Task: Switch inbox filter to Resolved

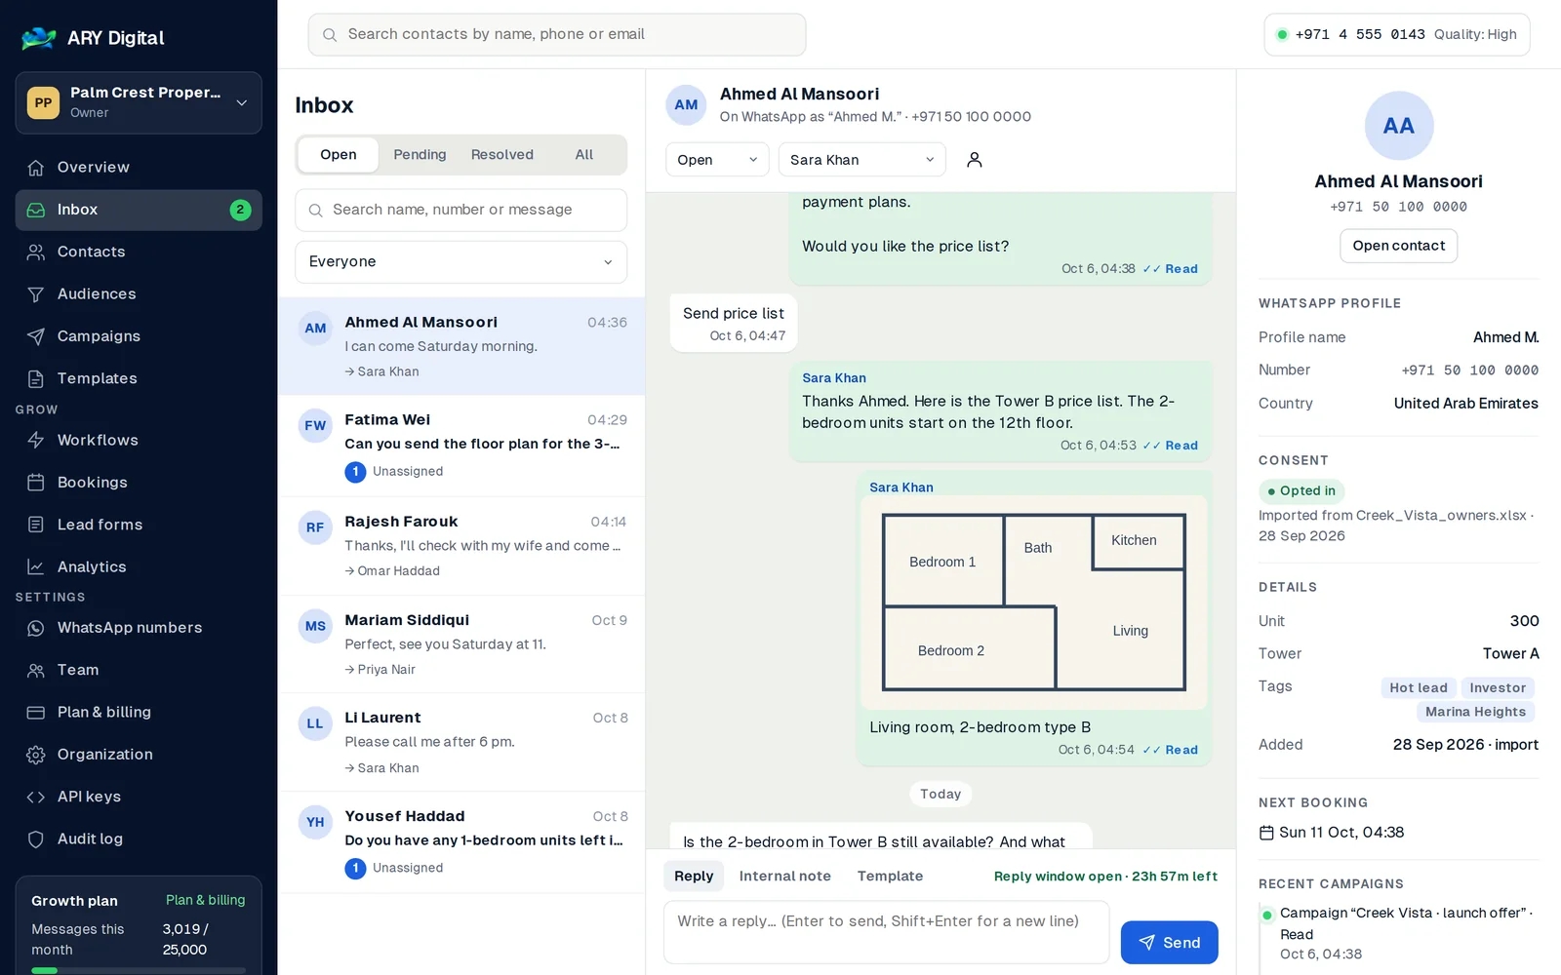Action: point(502,155)
